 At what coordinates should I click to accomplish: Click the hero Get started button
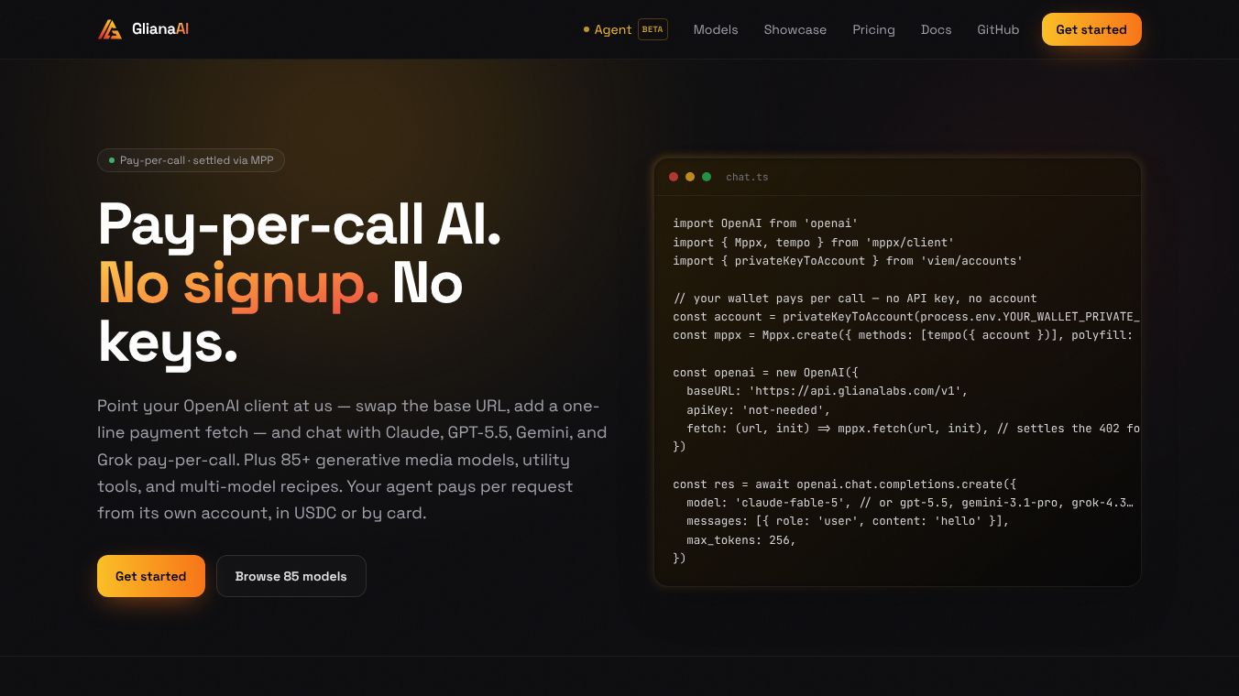click(151, 576)
